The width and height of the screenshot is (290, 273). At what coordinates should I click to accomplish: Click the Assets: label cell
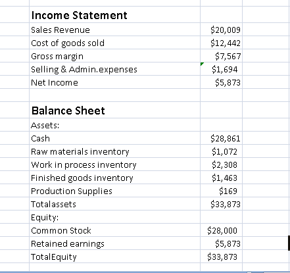tap(114, 125)
